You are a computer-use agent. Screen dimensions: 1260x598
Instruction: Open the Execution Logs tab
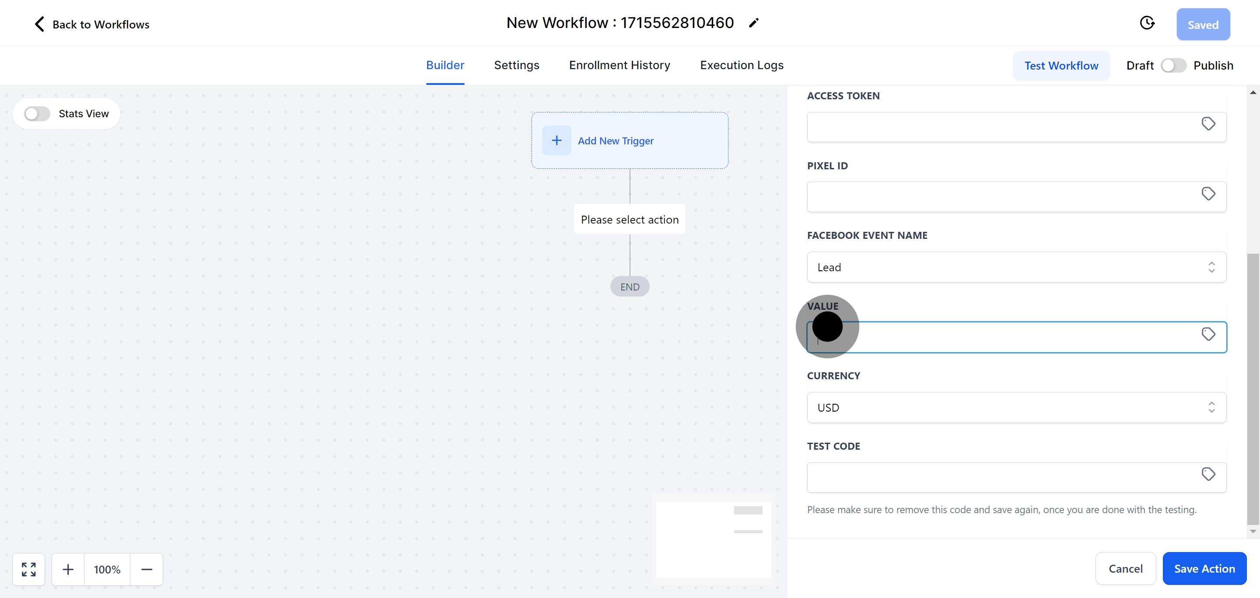tap(741, 66)
